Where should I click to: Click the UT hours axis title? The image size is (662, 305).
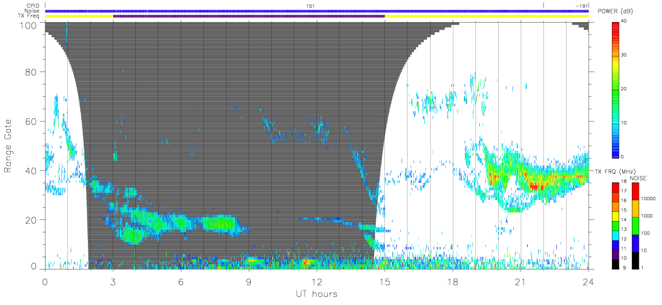click(x=316, y=294)
